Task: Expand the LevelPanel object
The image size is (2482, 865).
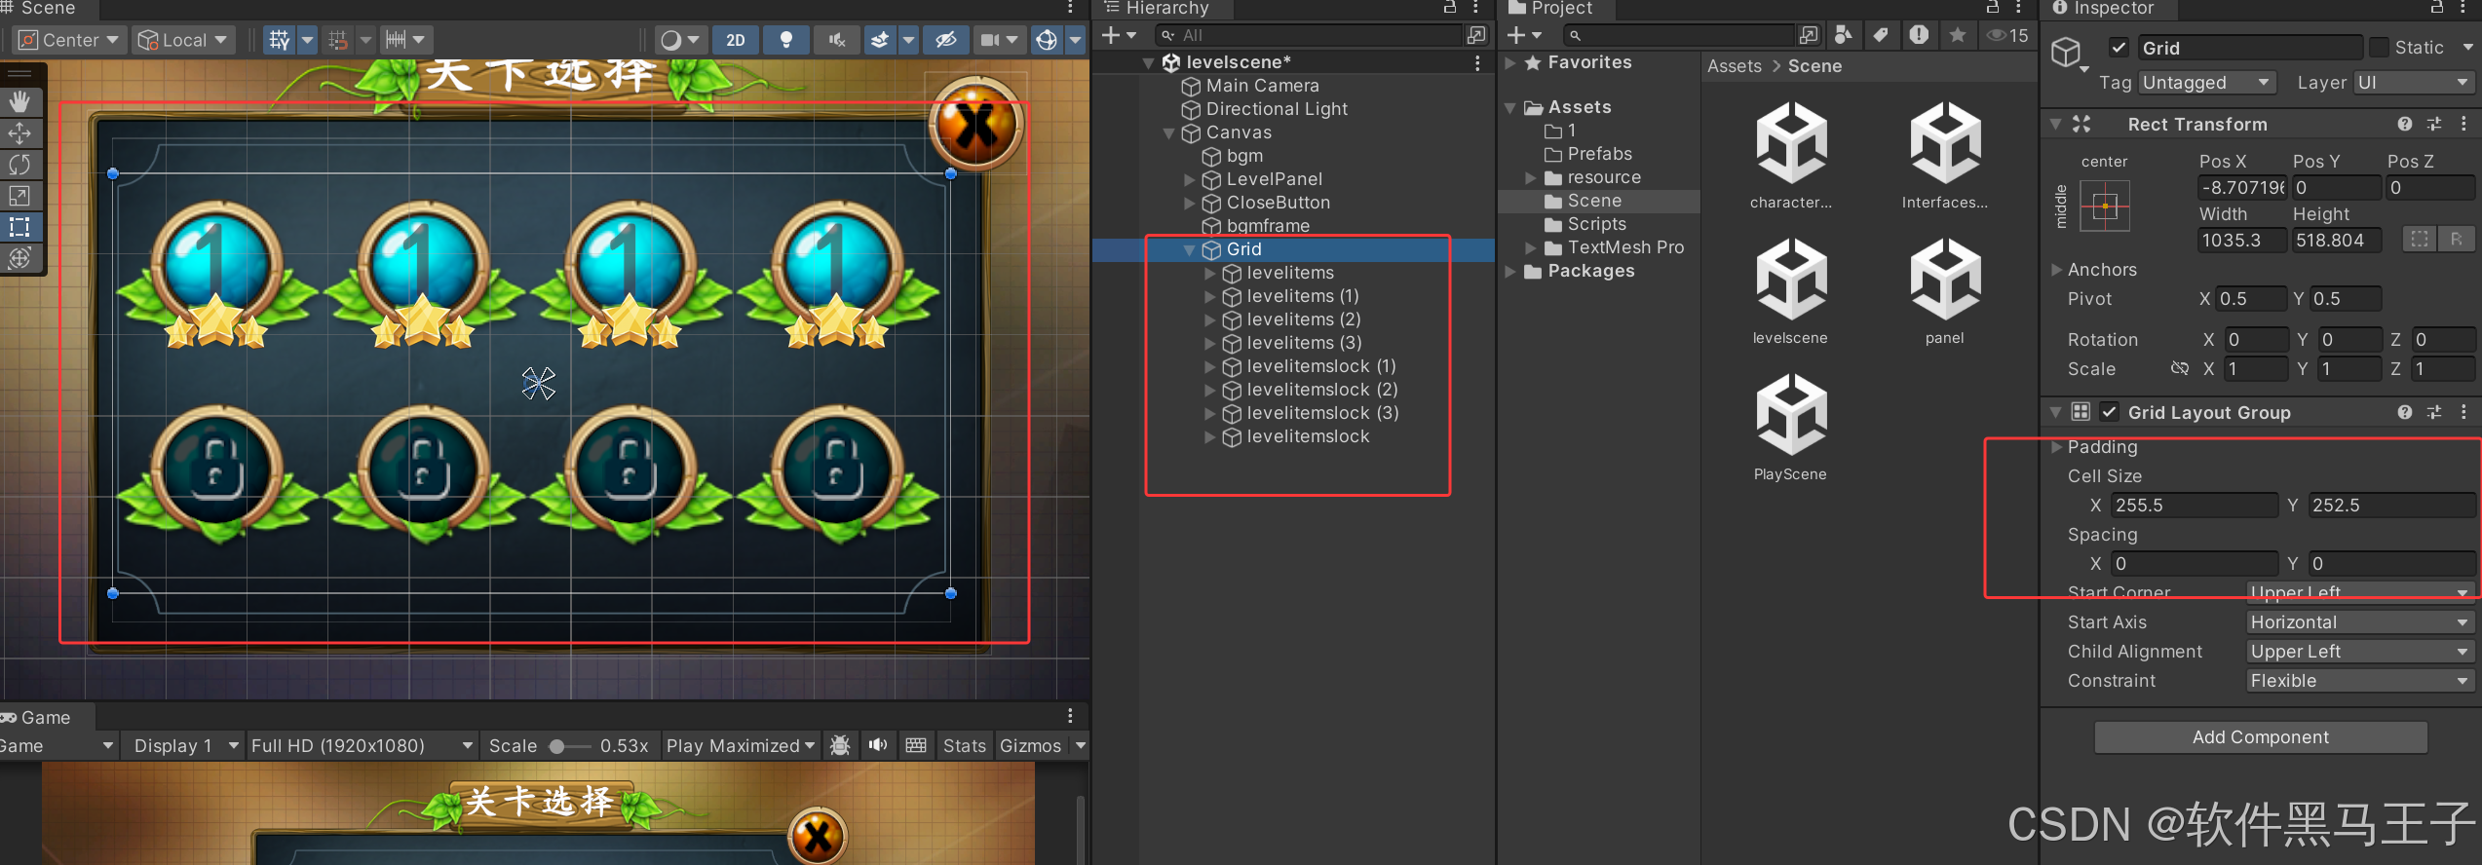Action: point(1189,179)
